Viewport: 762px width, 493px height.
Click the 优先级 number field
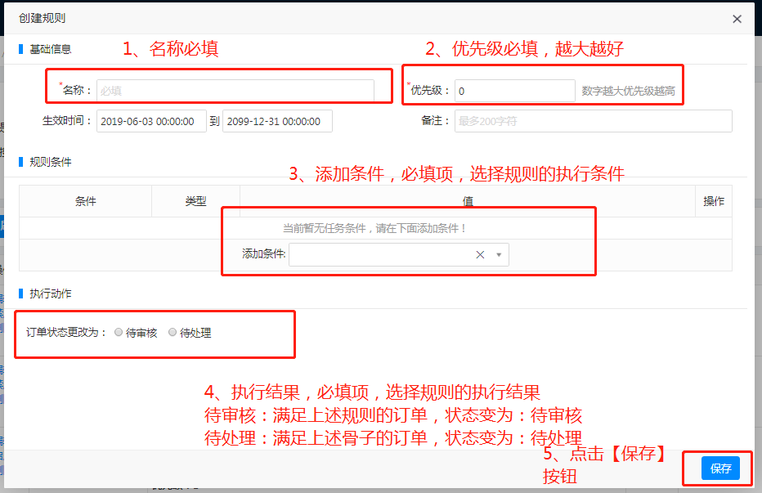pyautogui.click(x=514, y=91)
